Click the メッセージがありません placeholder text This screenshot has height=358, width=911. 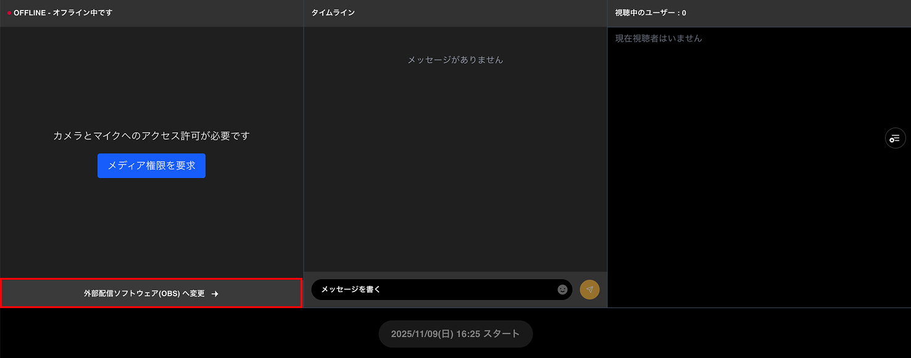tap(456, 60)
